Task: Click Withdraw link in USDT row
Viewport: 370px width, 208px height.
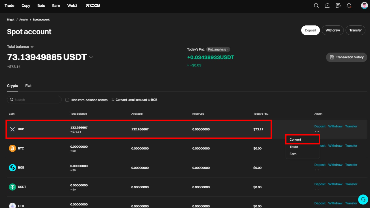Action: [335, 184]
